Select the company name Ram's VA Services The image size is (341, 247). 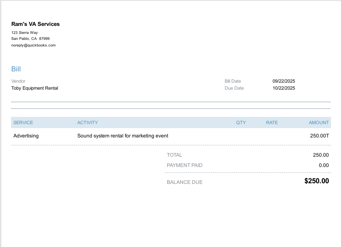click(35, 24)
